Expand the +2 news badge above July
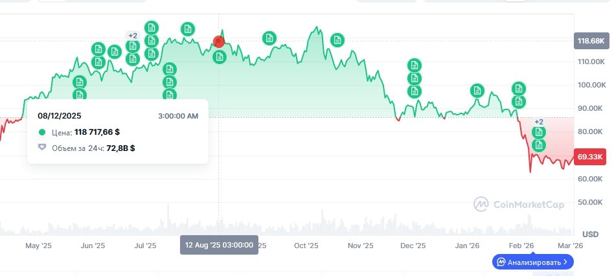Screen dimensions: 614x276 pyautogui.click(x=133, y=35)
